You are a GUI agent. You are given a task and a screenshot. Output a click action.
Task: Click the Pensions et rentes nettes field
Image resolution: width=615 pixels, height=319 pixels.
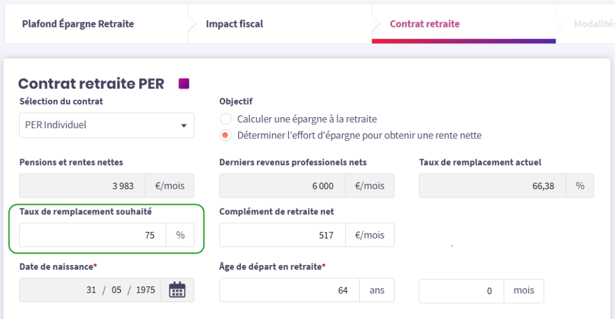[83, 186]
